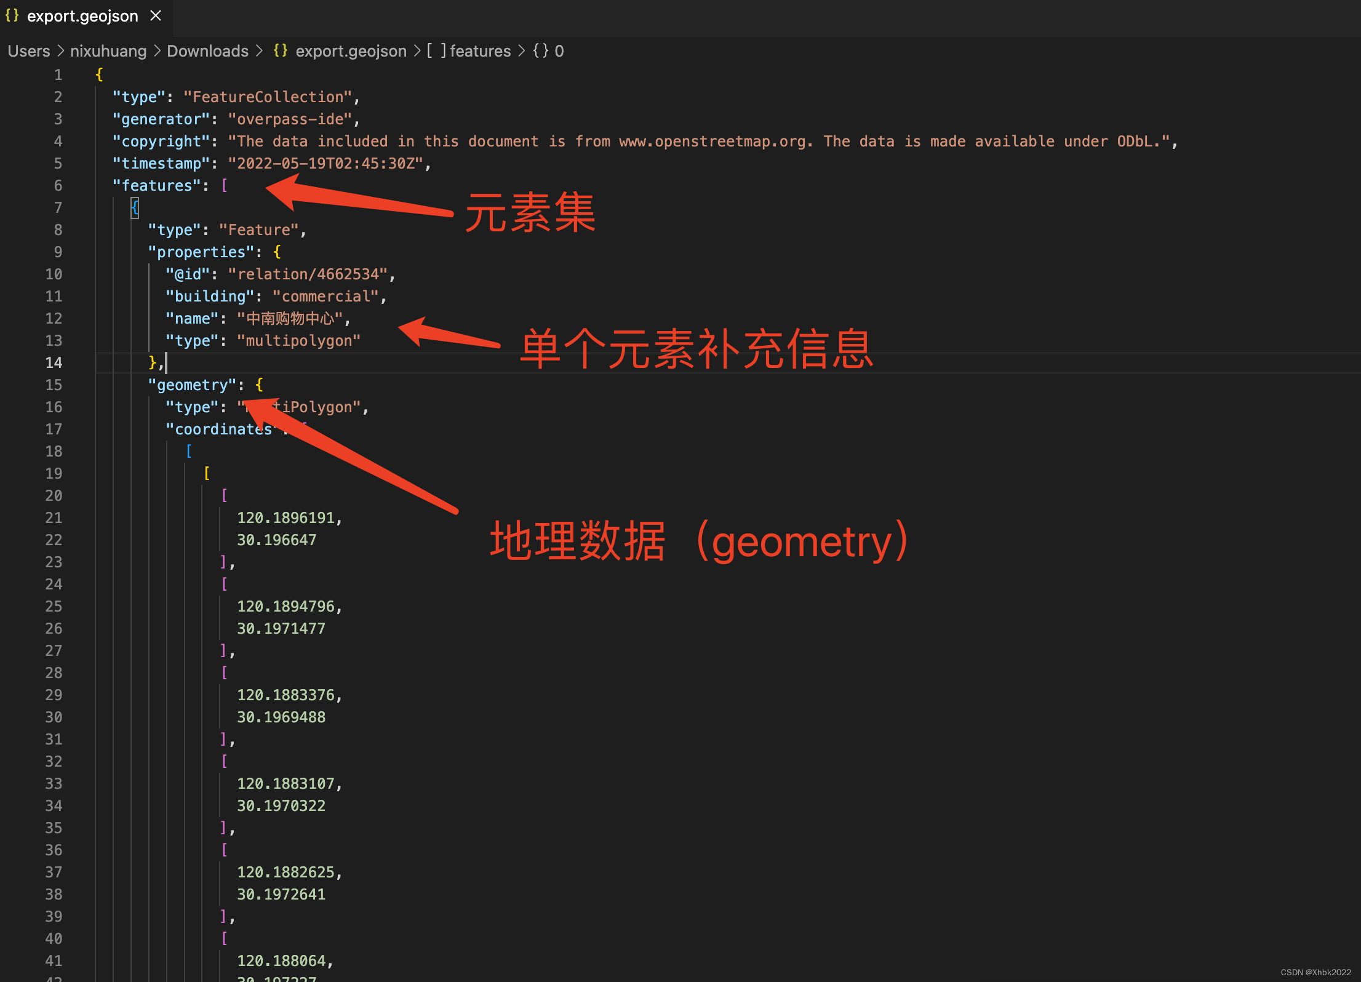Viewport: 1361px width, 982px height.
Task: Select the export.geojson editor tab
Action: pyautogui.click(x=86, y=17)
